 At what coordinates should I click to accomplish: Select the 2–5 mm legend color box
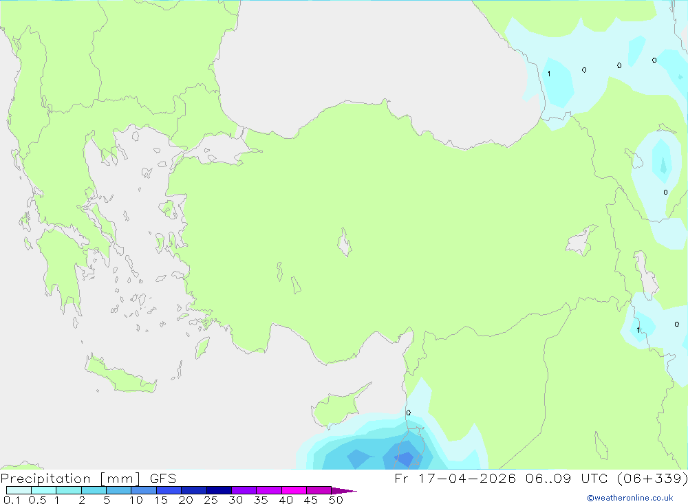[x=94, y=490]
